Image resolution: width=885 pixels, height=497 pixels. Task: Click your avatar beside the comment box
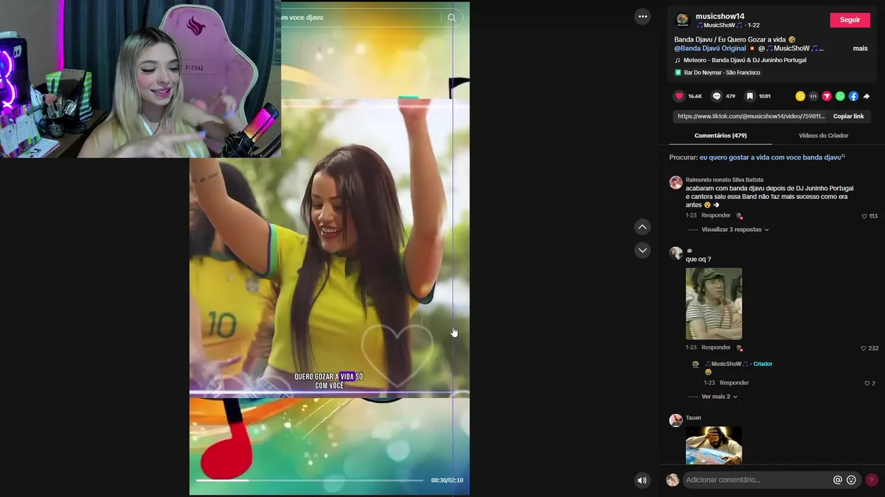tap(672, 480)
